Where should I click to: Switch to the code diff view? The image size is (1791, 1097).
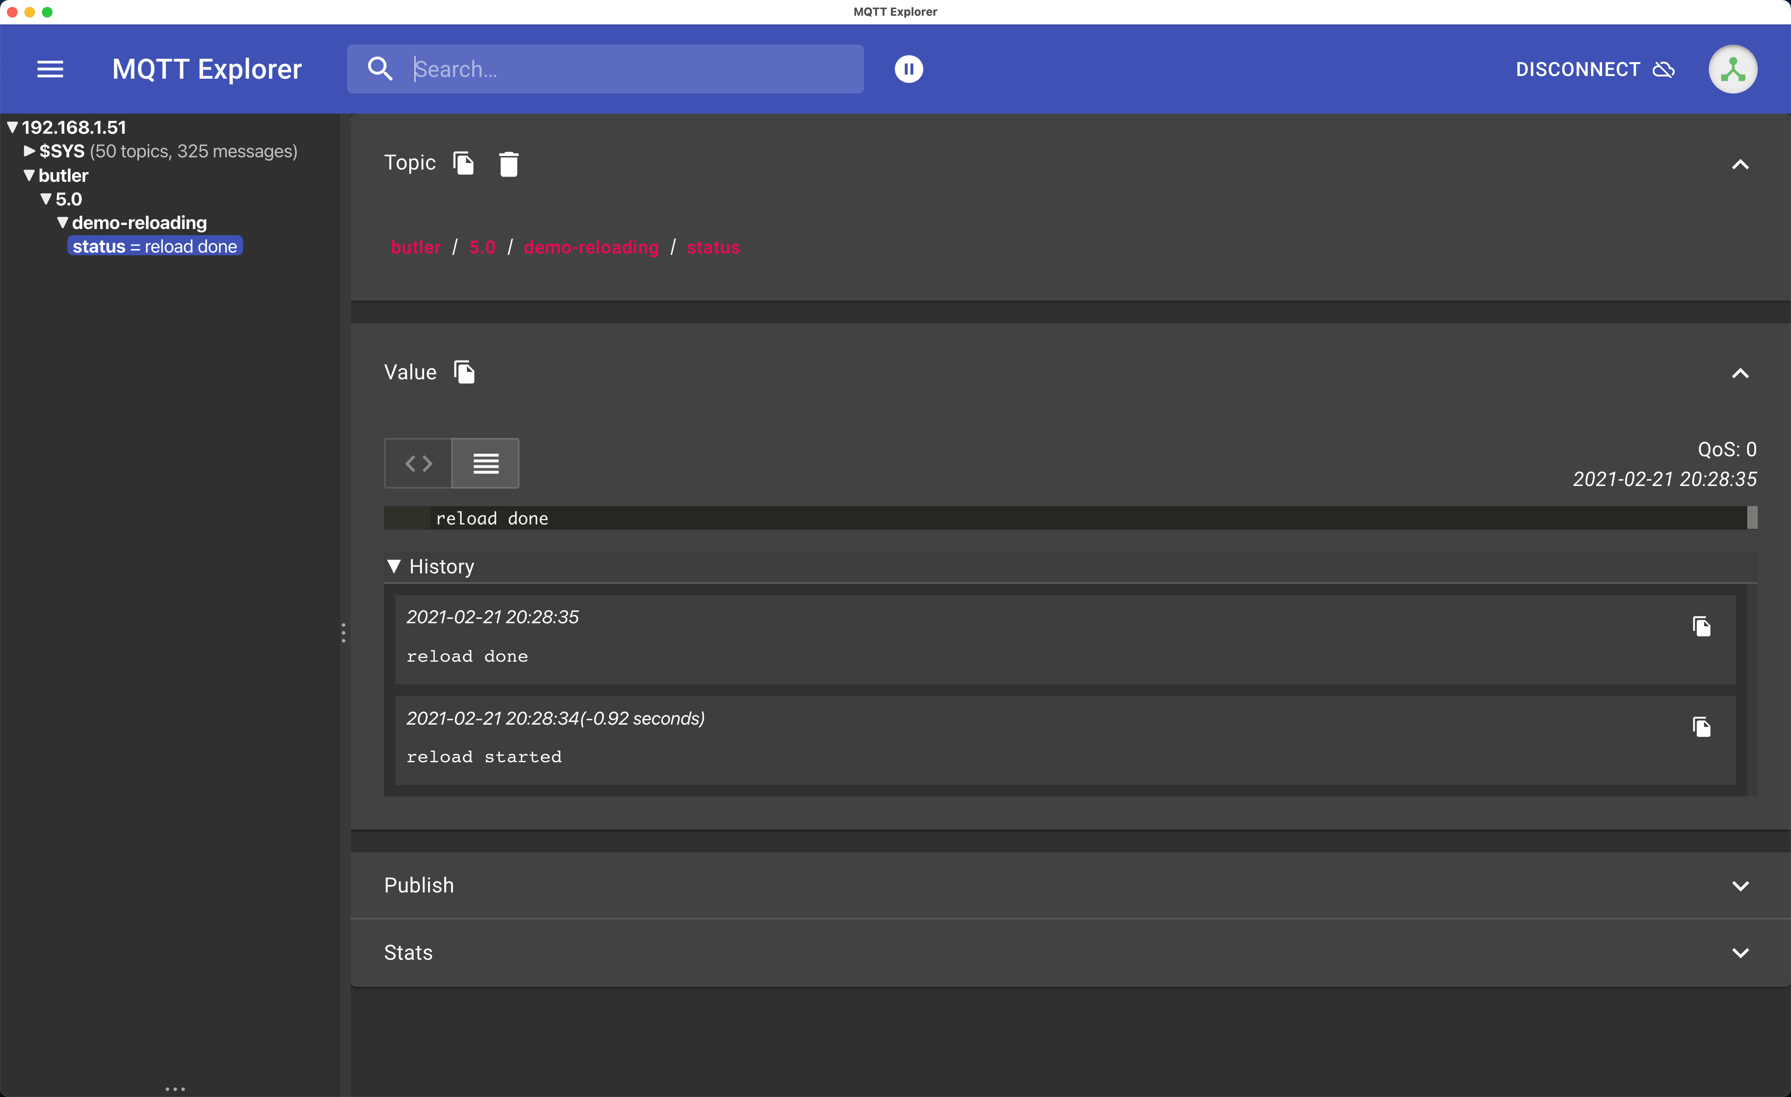[x=418, y=463]
